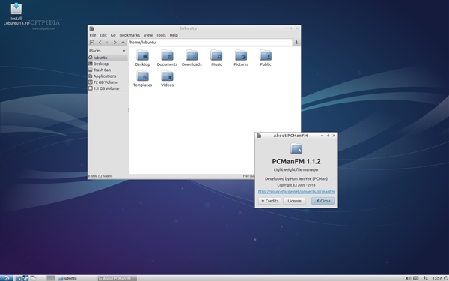
Task: Open the sourceforge.net pcmanfm link
Action: [296, 192]
